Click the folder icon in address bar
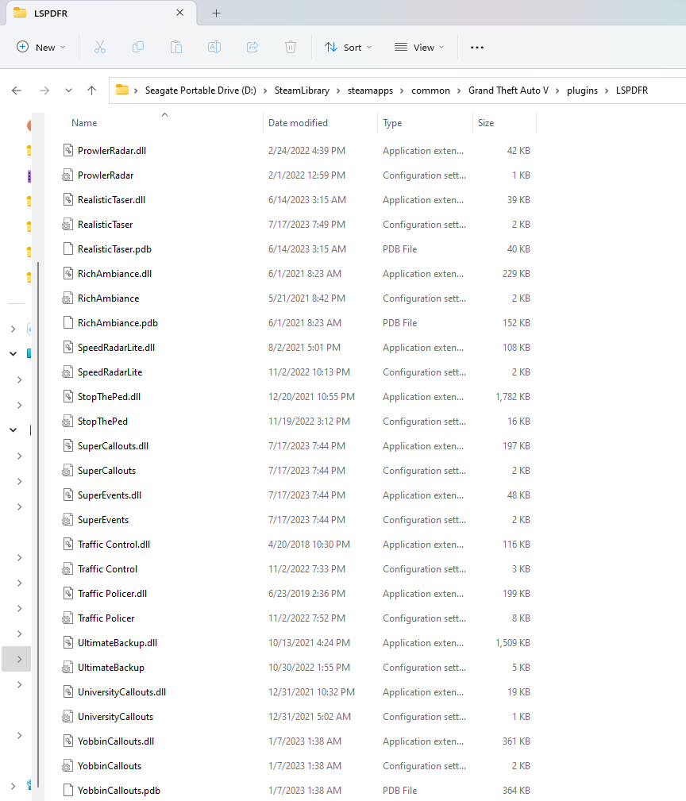 tap(122, 90)
